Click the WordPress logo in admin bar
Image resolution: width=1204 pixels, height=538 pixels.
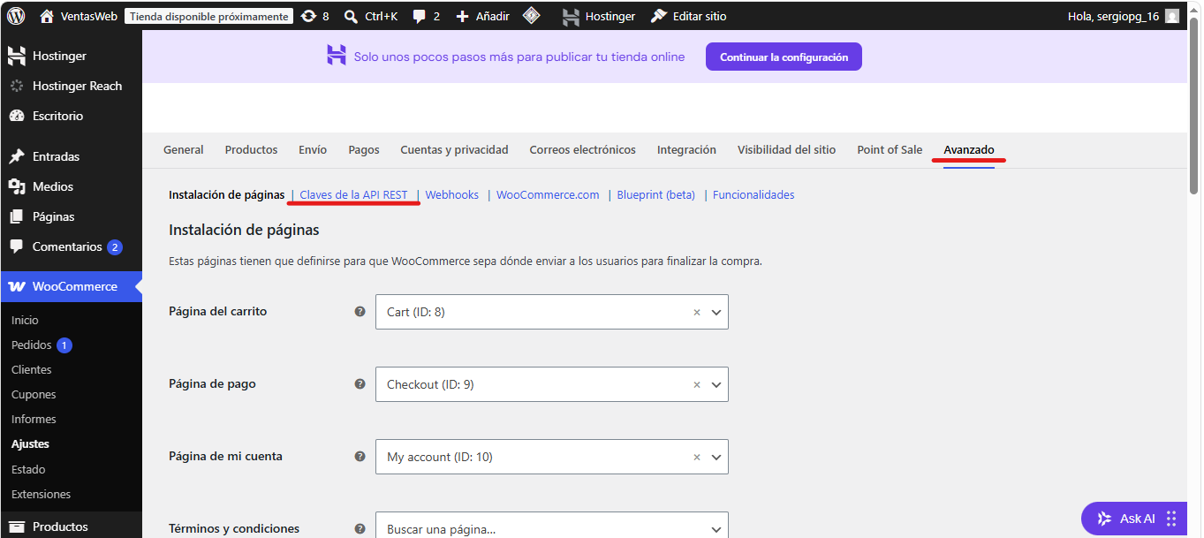pos(16,16)
